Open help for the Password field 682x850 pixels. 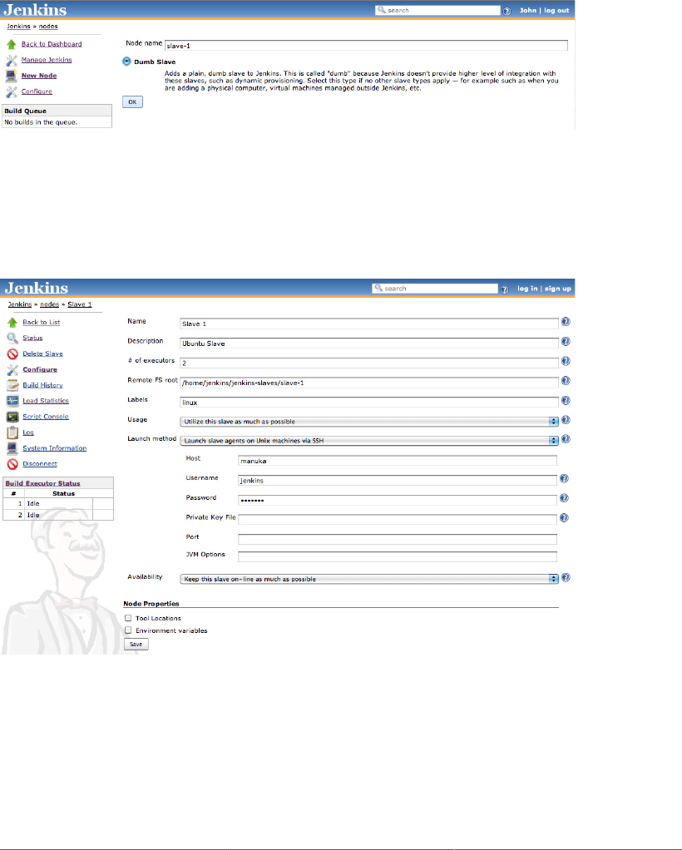click(x=564, y=498)
